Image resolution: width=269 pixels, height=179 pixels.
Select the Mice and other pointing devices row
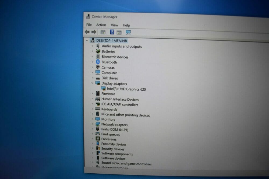pos(125,115)
